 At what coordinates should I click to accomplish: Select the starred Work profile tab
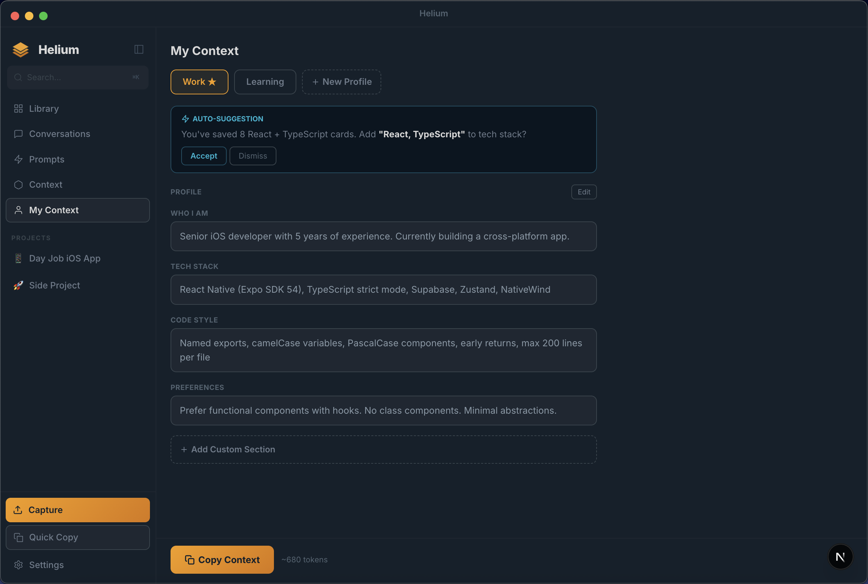click(199, 82)
